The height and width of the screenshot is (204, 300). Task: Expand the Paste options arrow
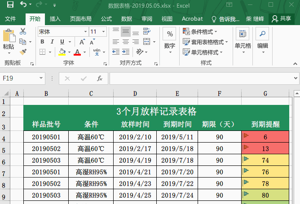(9, 53)
